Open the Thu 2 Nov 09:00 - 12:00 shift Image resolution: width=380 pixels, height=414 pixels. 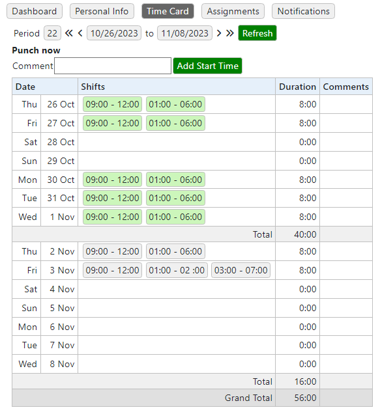click(x=112, y=251)
